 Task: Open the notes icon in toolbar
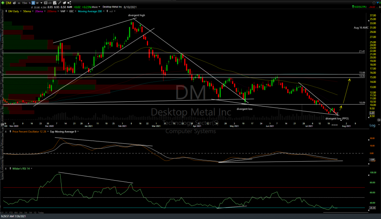point(64,3)
